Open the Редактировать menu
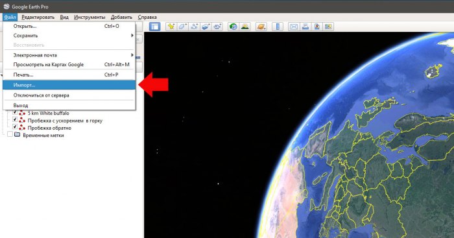The image size is (454, 238). [38, 17]
